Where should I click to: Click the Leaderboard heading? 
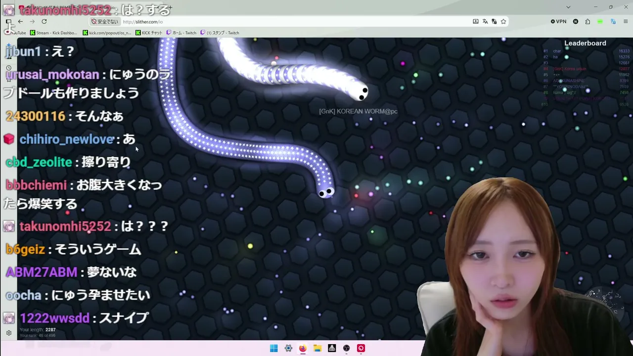point(585,43)
